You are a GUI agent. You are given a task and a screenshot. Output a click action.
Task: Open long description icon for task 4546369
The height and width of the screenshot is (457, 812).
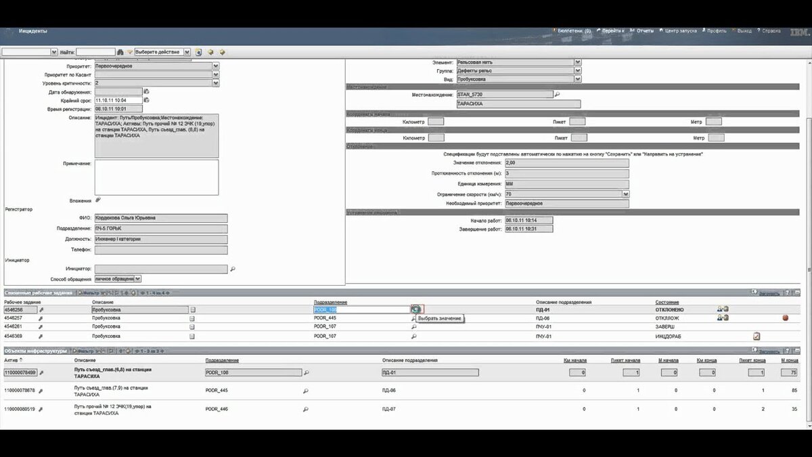pos(192,336)
